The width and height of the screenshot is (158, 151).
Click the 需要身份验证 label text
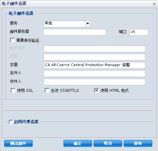click(x=28, y=40)
